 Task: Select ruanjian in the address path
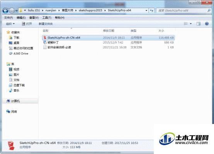coord(51,10)
